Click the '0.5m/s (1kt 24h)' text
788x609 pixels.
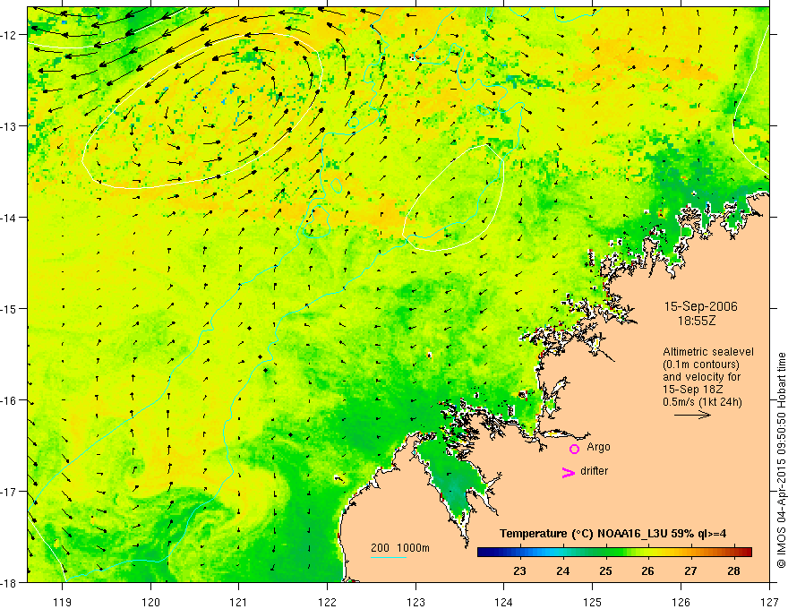(702, 402)
